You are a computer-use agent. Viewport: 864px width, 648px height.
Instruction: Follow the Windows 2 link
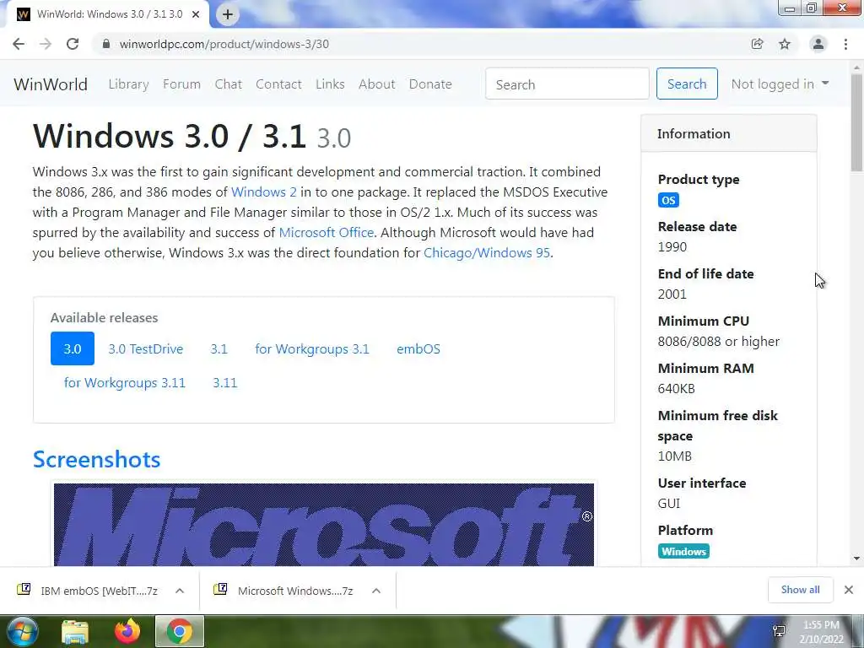263,192
